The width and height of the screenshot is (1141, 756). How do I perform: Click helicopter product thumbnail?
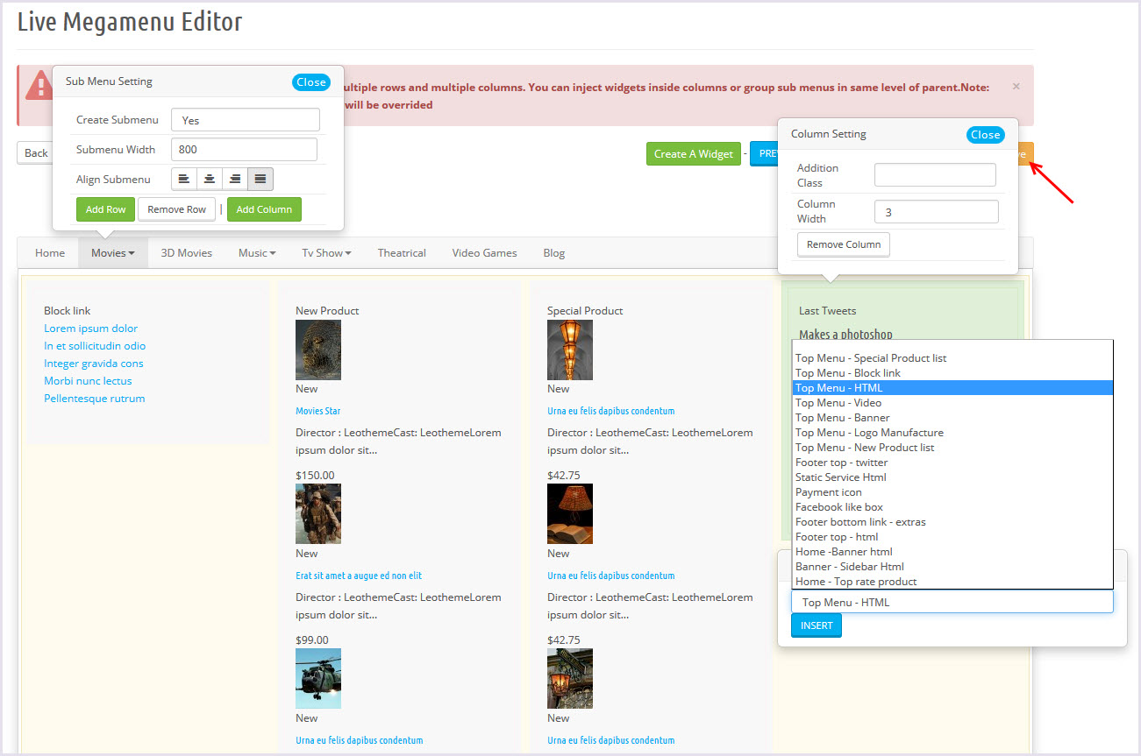coord(318,678)
